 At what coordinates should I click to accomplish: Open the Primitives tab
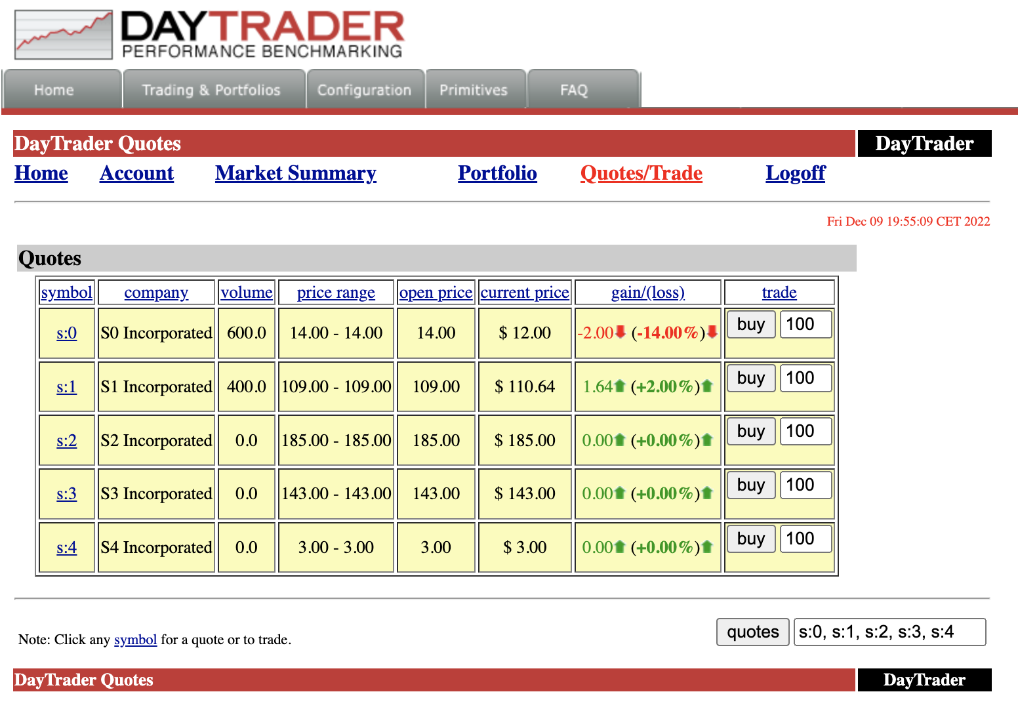point(474,90)
